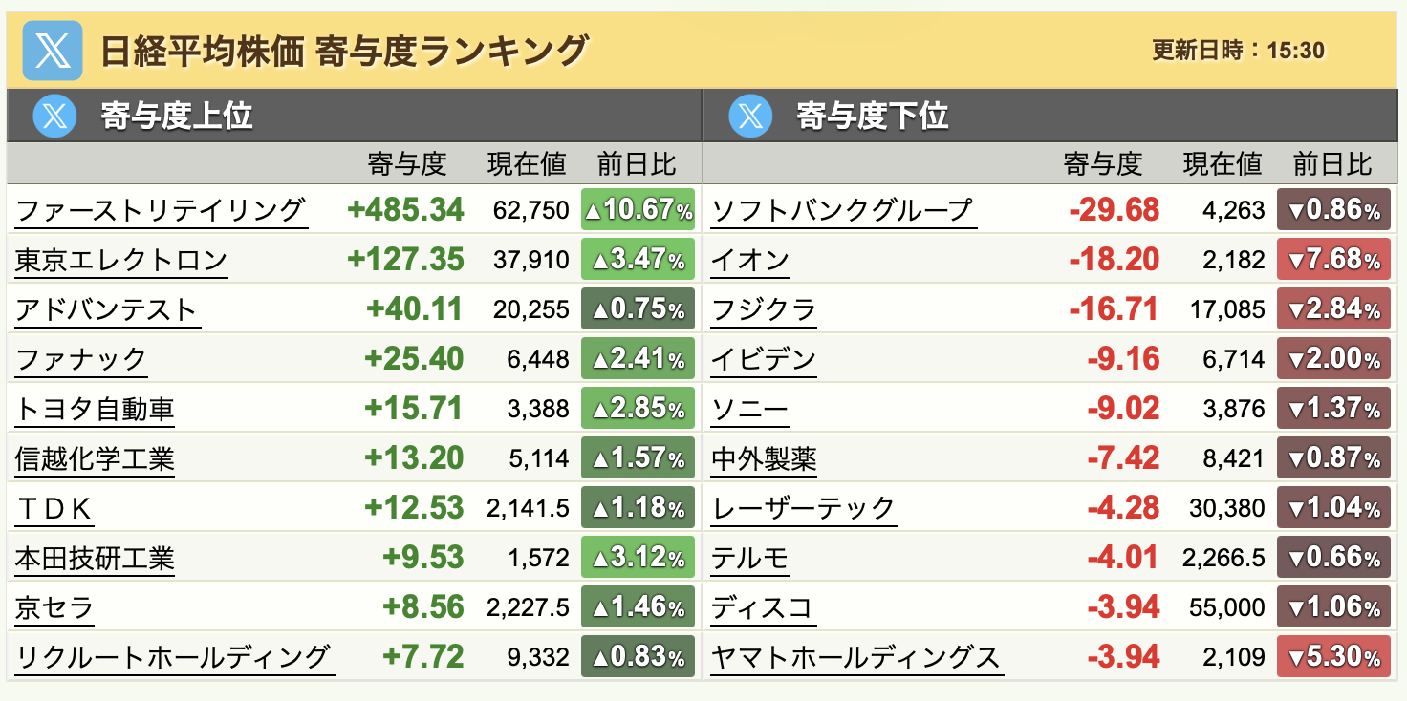Click the X share icon beside 寄与度上位
The width and height of the screenshot is (1407, 701).
tap(54, 117)
